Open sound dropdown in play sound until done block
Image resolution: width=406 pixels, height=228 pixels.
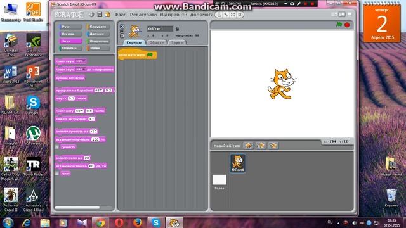coord(80,70)
